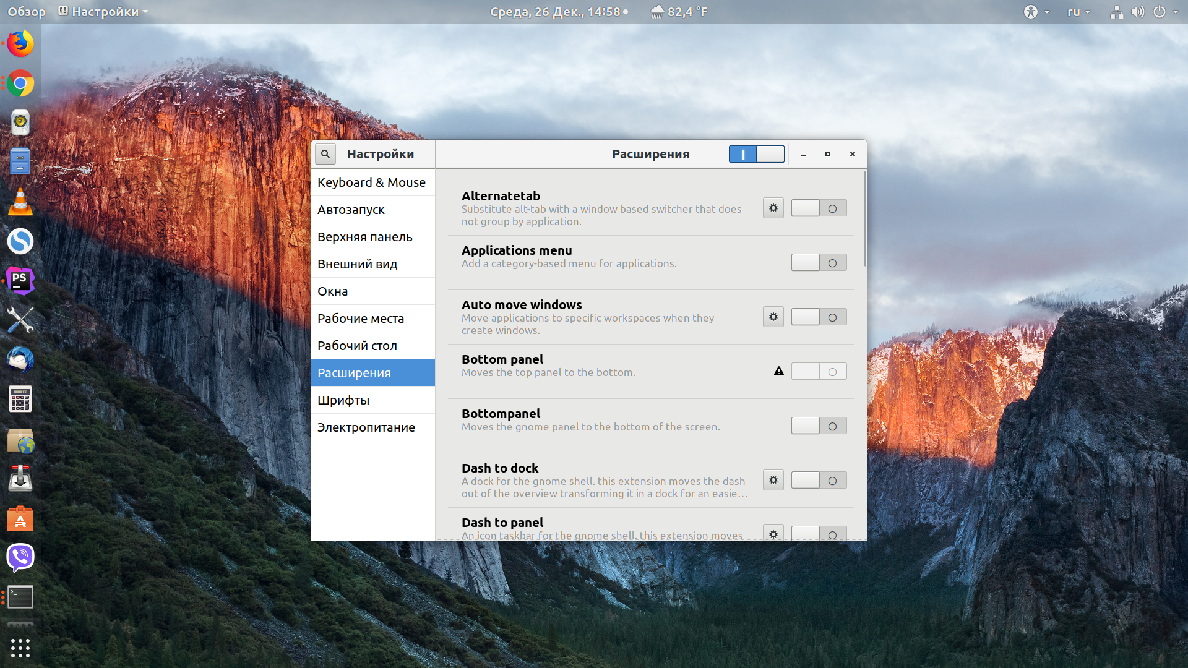The height and width of the screenshot is (668, 1188).
Task: Open the wrench and screwdriver tools app
Action: 20,320
